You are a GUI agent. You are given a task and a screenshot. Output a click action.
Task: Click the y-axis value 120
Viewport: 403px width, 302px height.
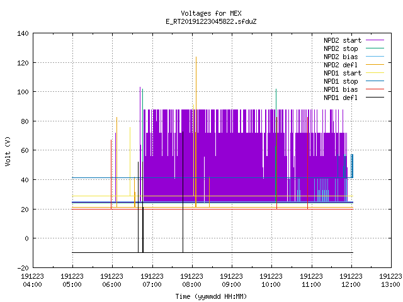23,63
